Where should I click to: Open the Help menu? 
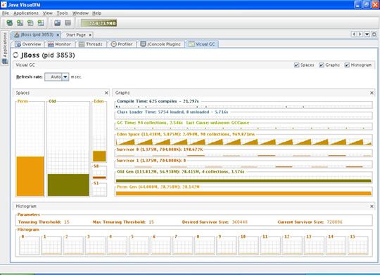pos(96,13)
